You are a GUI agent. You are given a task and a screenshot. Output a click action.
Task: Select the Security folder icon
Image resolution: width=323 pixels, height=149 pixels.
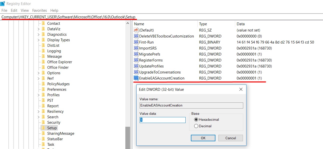click(43, 122)
